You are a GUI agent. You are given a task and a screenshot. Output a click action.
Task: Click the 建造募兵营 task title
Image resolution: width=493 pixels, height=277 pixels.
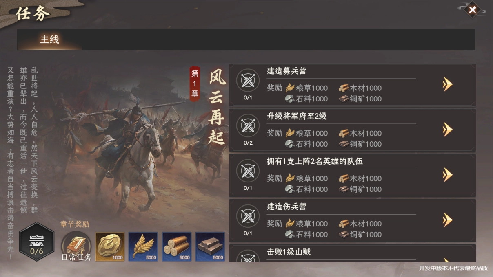pos(286,71)
